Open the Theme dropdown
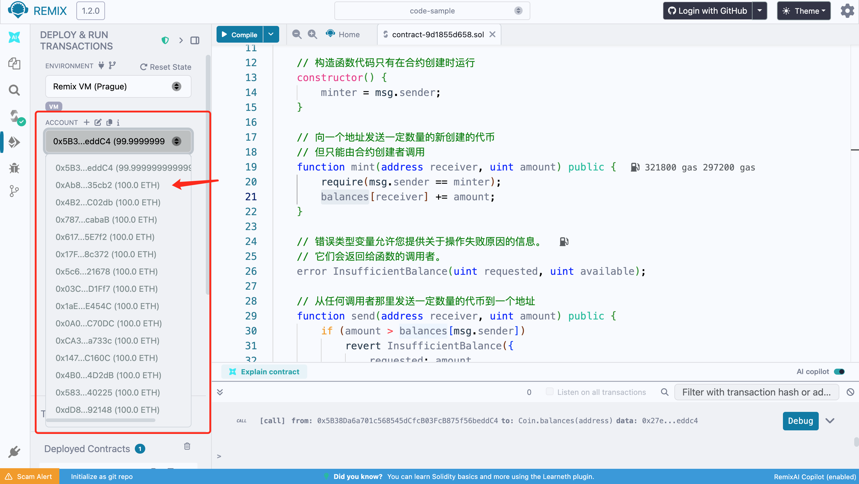 click(x=804, y=11)
